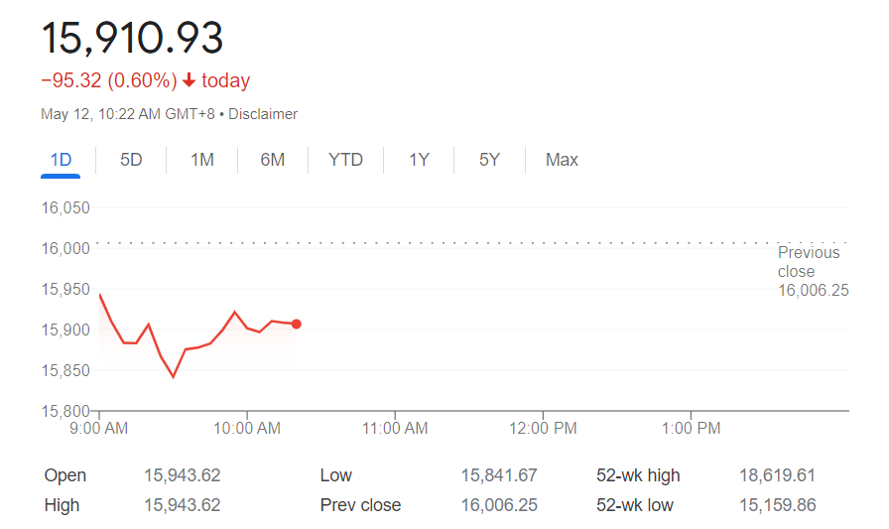Click the red down arrow beside today

point(190,80)
